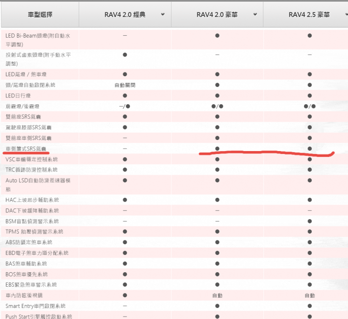This screenshot has height=319, width=348.
Task: Select the 車型選擇 header cell
Action: (x=40, y=14)
